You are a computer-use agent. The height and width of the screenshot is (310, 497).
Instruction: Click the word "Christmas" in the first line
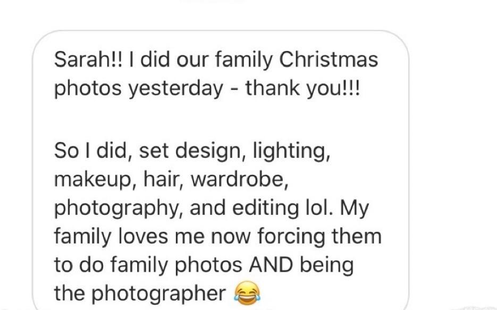click(328, 59)
